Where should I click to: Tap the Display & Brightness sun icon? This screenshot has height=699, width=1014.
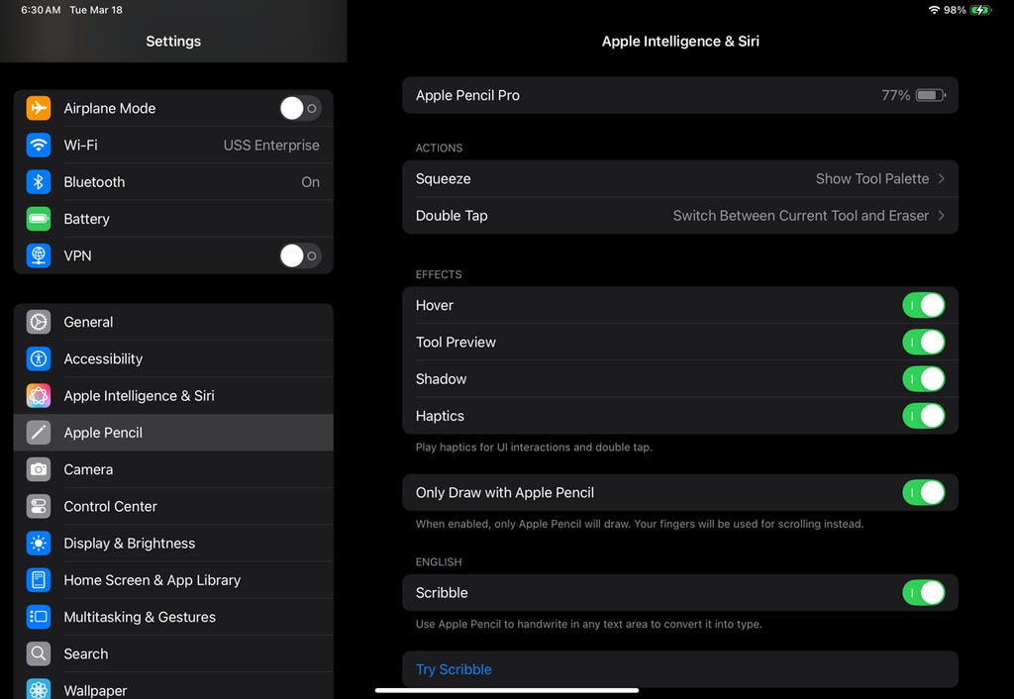(39, 544)
